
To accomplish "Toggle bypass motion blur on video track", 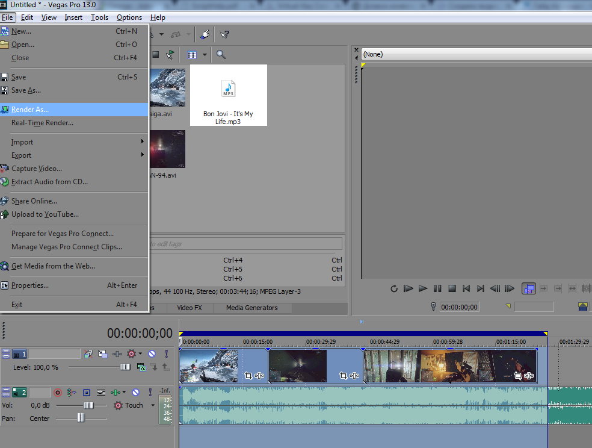I will [x=88, y=354].
